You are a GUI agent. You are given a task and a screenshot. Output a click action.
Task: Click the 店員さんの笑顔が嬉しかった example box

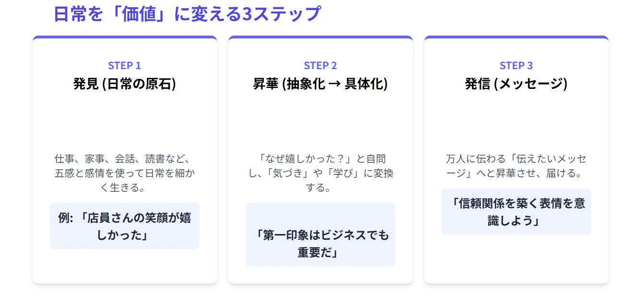click(124, 226)
